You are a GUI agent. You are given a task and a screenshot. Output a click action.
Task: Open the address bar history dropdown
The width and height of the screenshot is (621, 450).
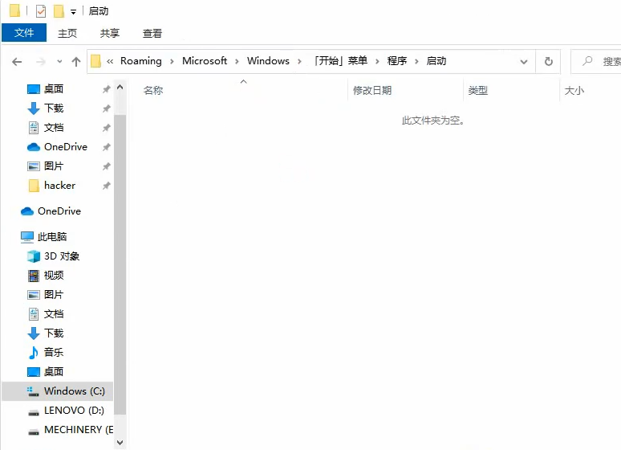coord(524,62)
